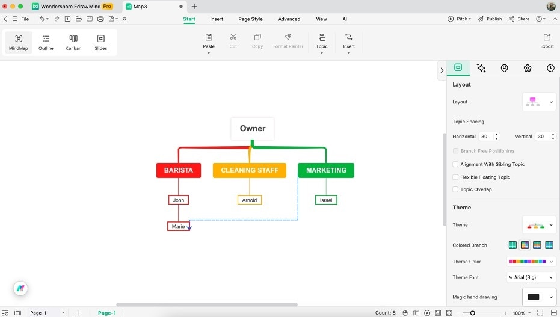Open the Insert ribbon tab

point(217,19)
